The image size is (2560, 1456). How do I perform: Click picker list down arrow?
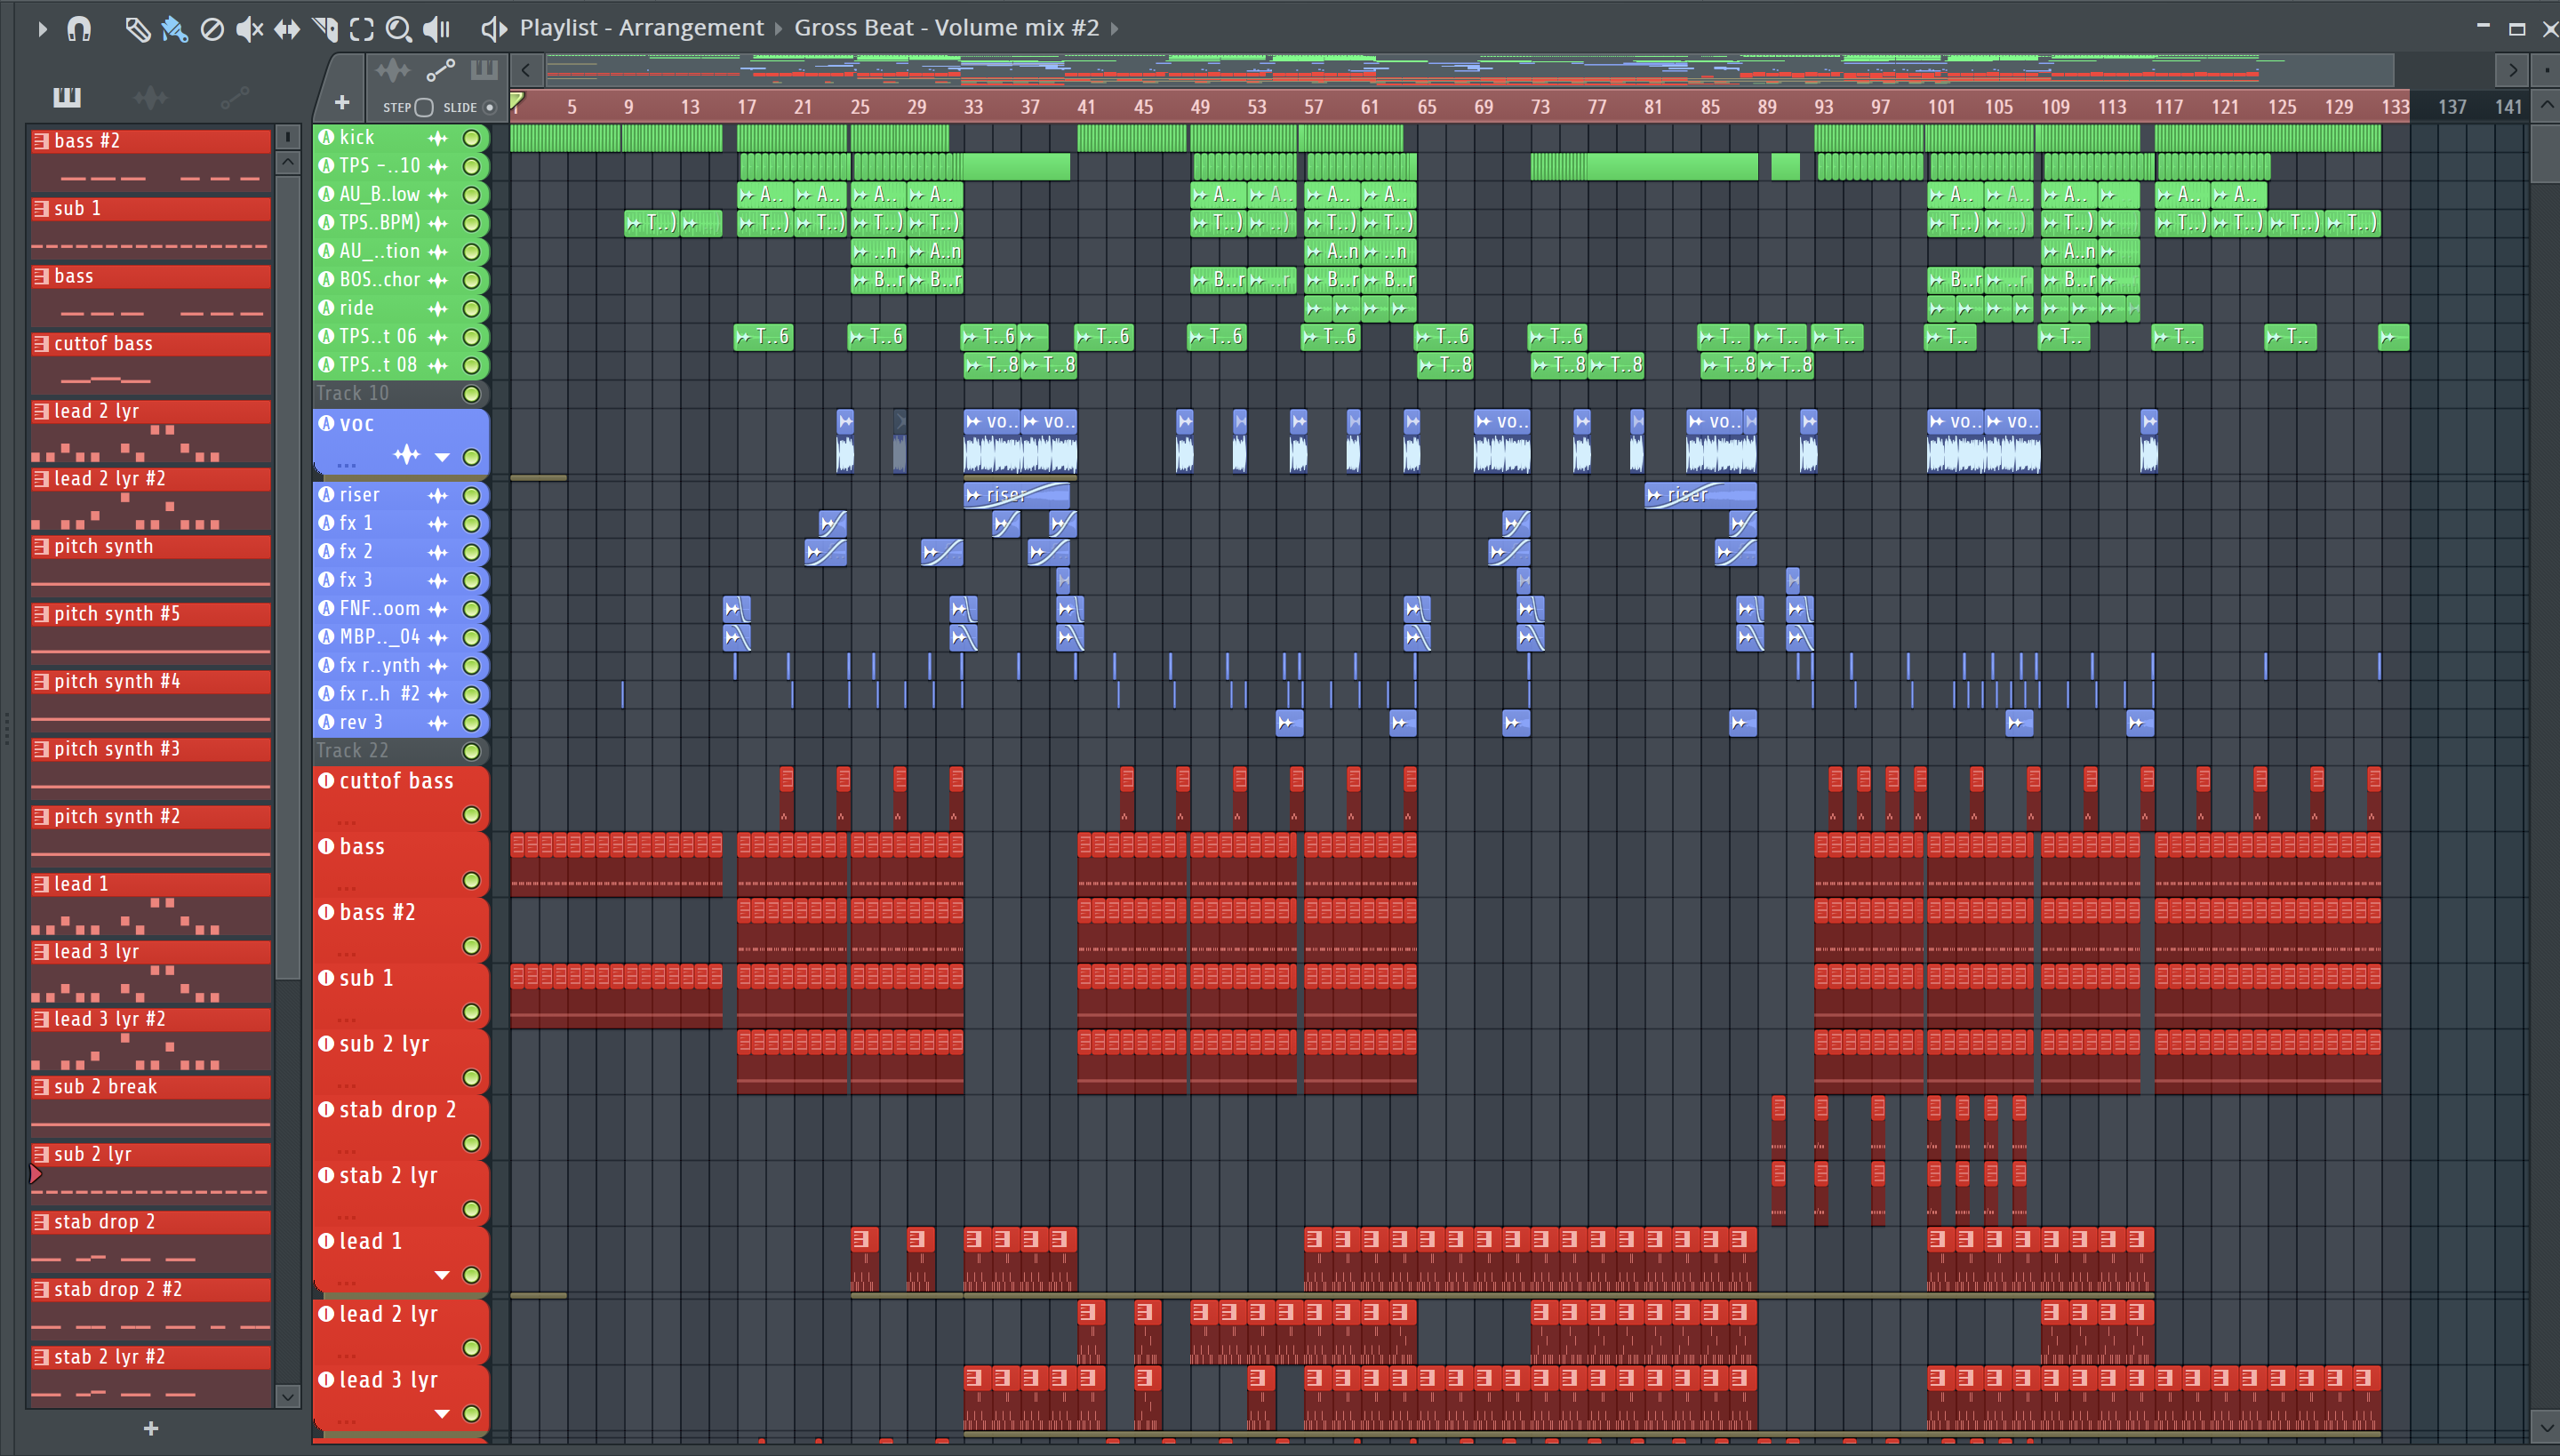[288, 1396]
